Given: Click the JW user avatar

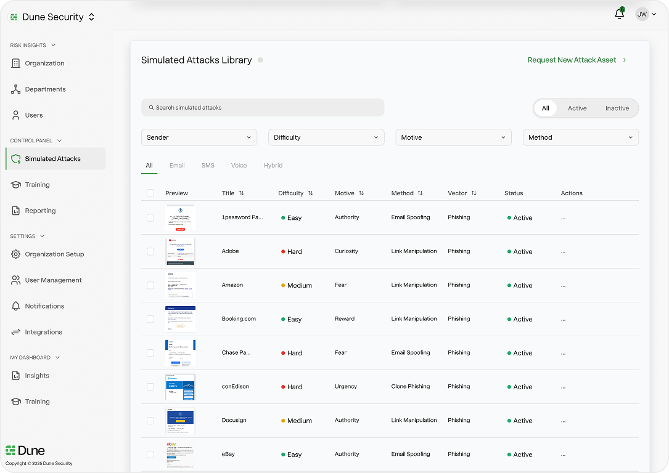Looking at the screenshot, I should [642, 14].
